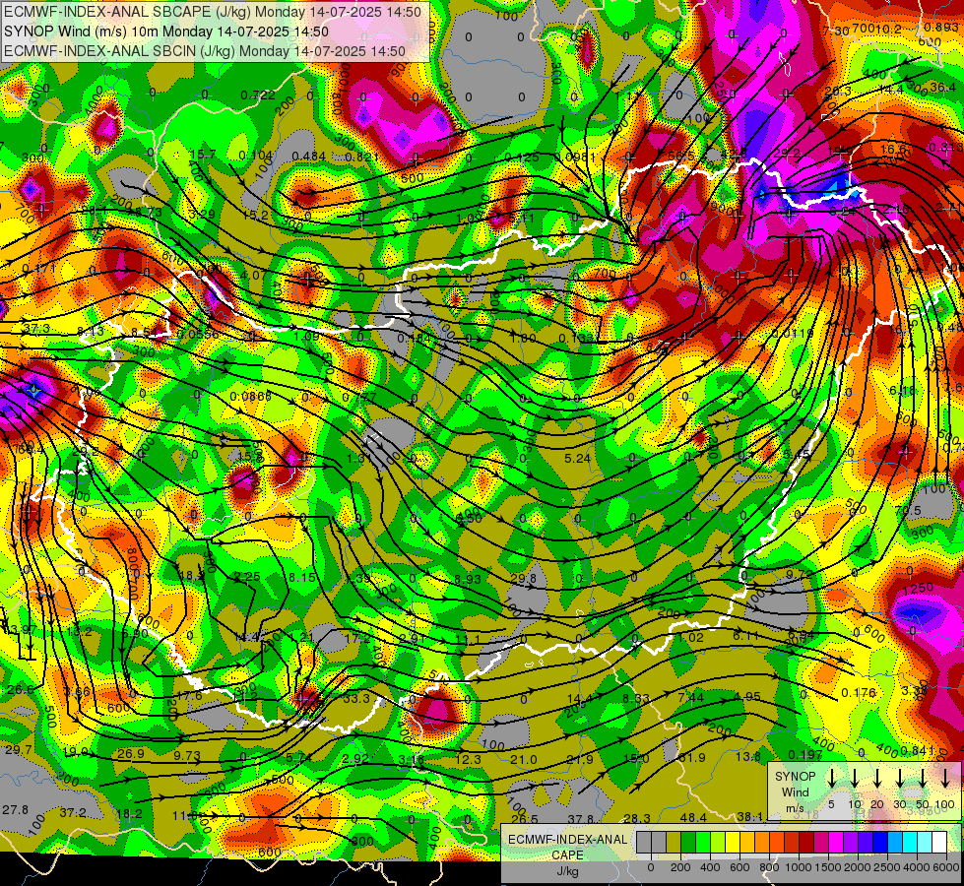Viewport: 964px width, 886px height.
Task: Click the 5.24 value on the map
Action: click(578, 458)
